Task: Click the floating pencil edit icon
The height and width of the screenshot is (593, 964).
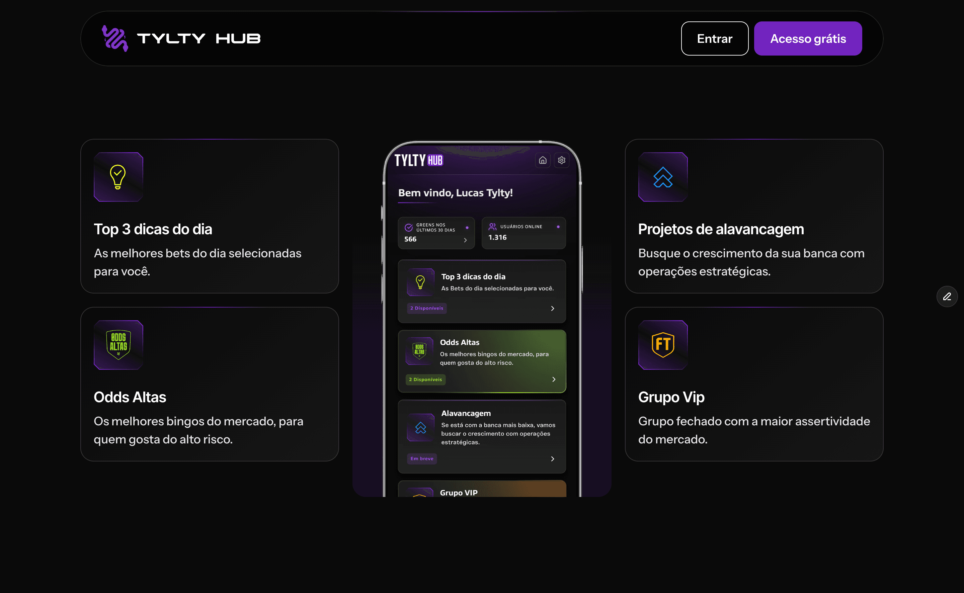Action: pyautogui.click(x=947, y=296)
